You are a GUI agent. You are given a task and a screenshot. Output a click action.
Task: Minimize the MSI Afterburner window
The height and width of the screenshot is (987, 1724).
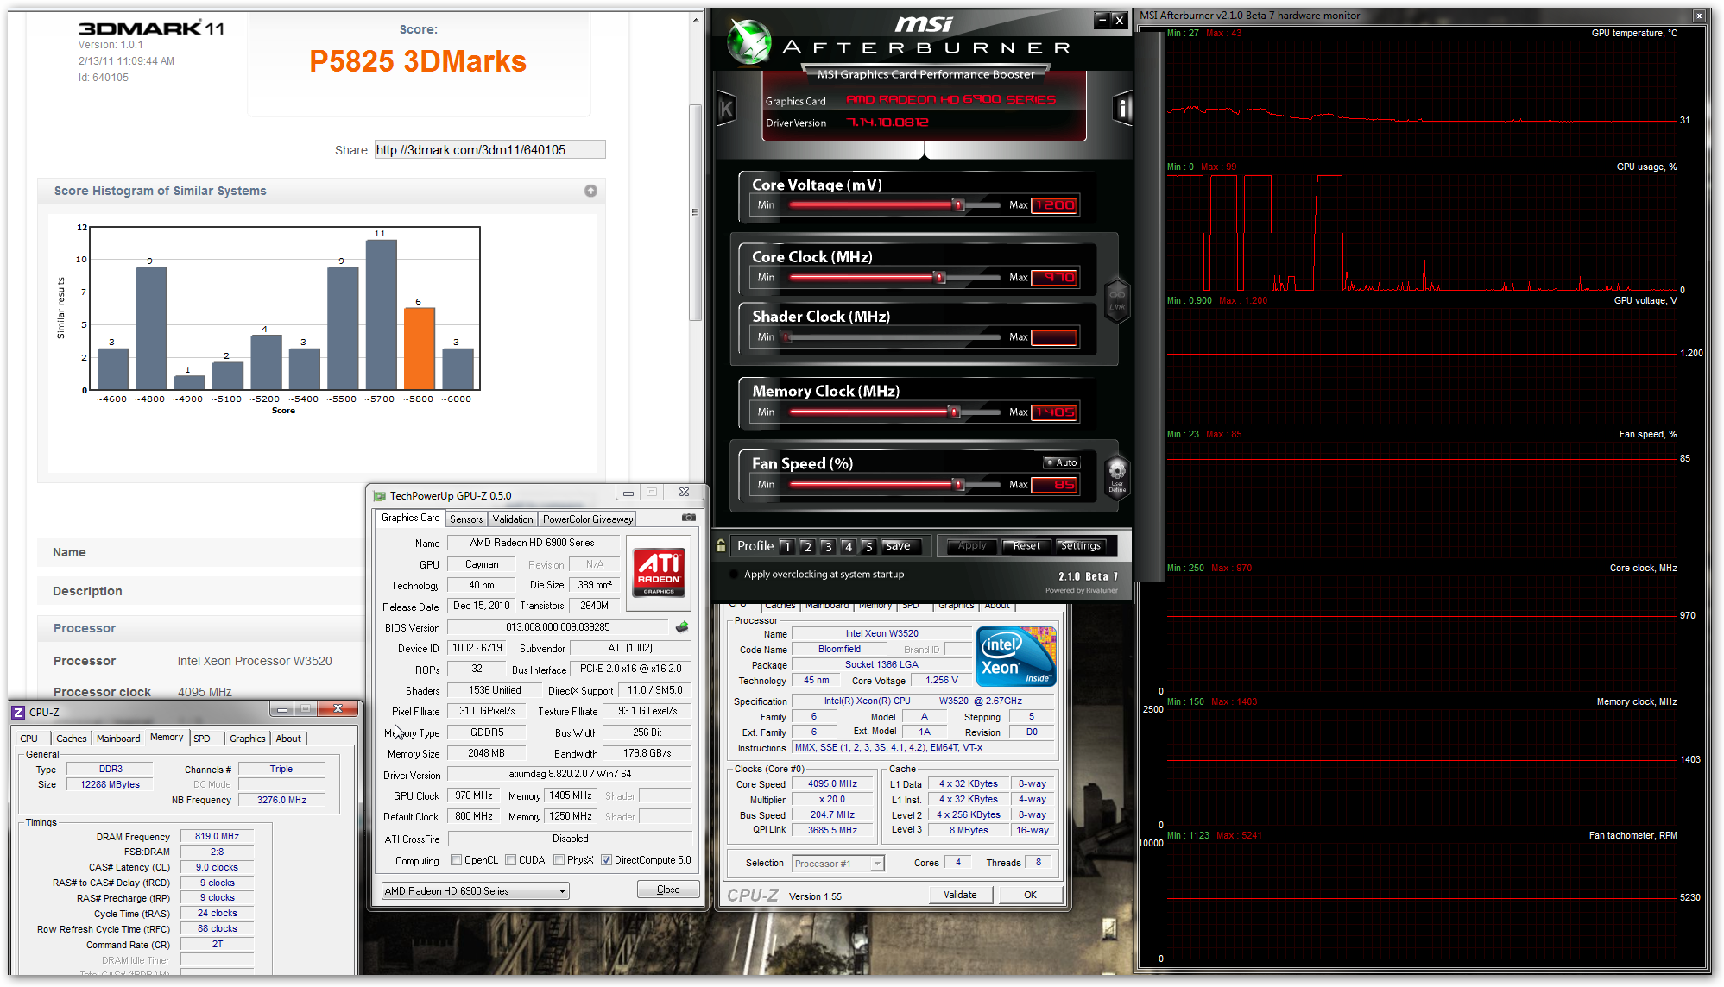[1102, 20]
